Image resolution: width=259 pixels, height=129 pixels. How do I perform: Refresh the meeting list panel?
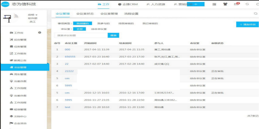(x=256, y=14)
